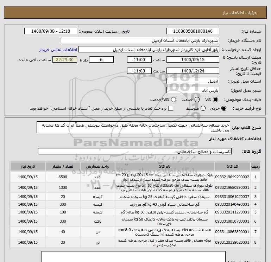Viewport: 271px width, 262px height.
Task: Click the تاریخ نیاز column header
Action: pyautogui.click(x=28, y=166)
